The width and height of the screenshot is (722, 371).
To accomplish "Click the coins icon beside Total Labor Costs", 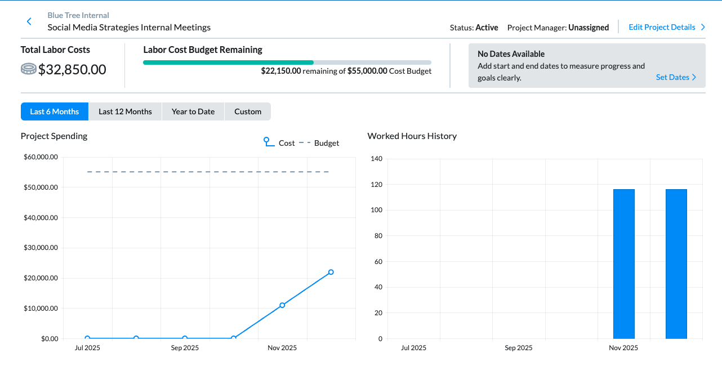I will coord(29,69).
